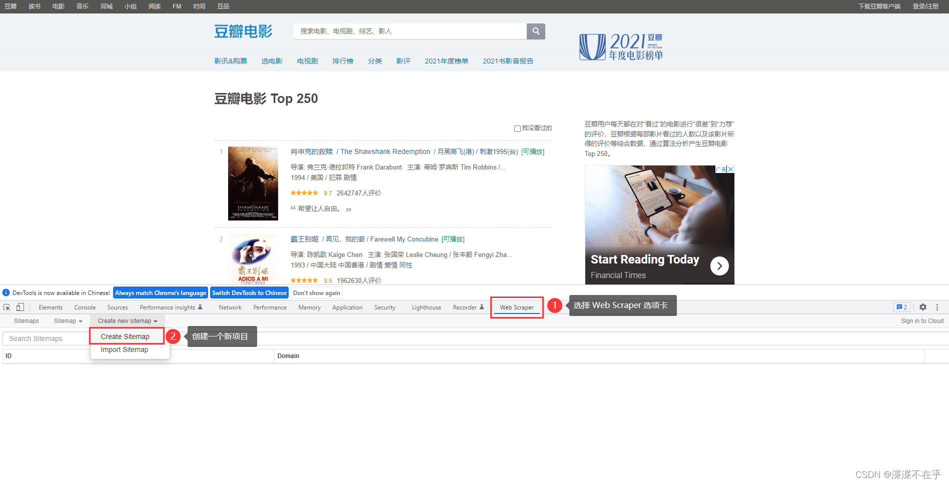The image size is (949, 484).
Task: Open 霸王别姬 Farewell My Concubine title link
Action: [x=364, y=239]
